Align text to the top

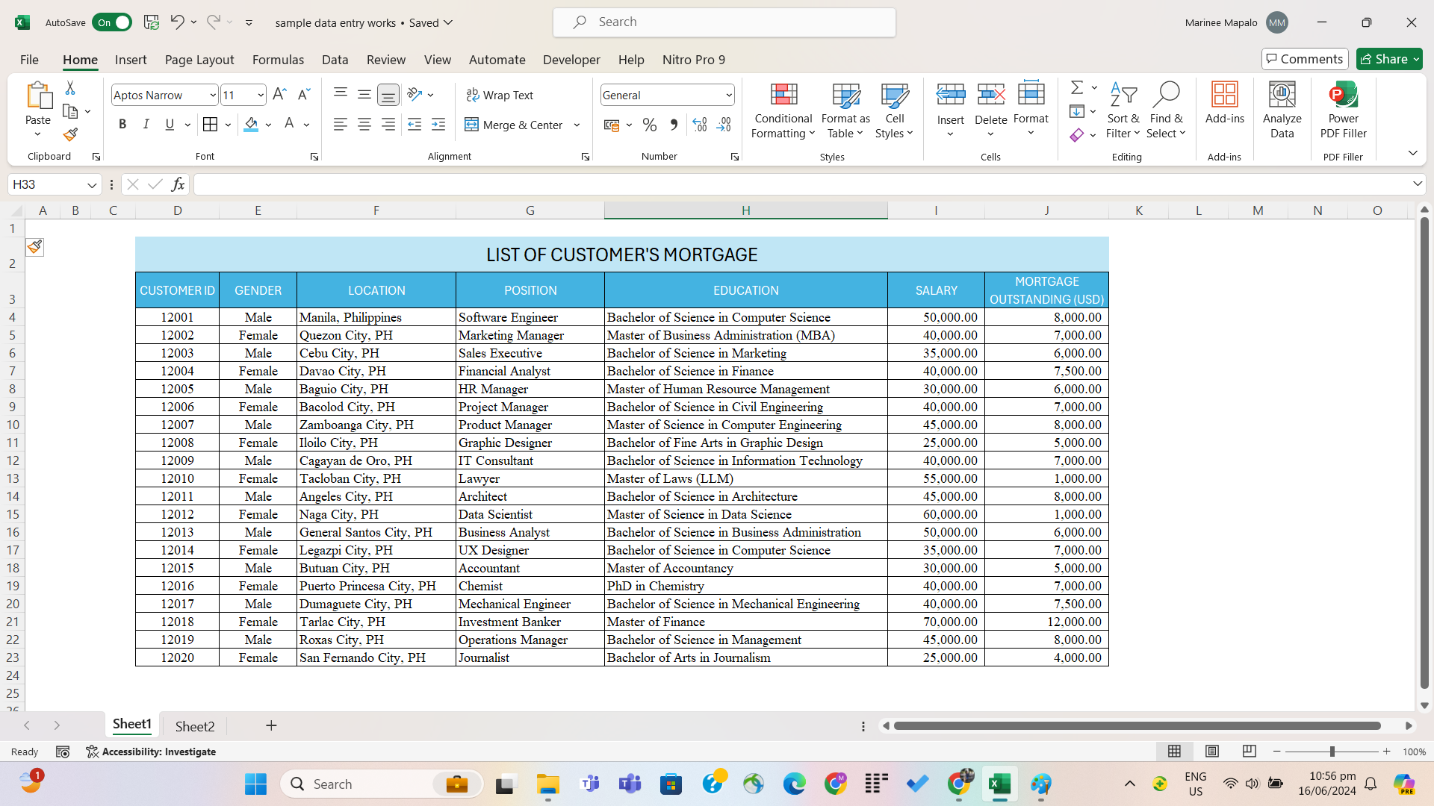click(341, 94)
